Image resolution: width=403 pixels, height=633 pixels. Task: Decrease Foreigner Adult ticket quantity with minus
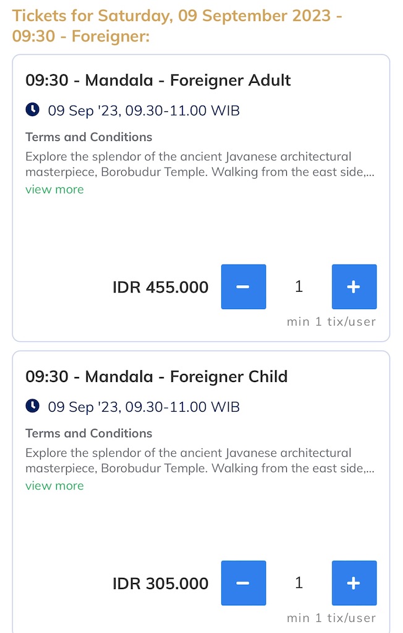pos(244,287)
